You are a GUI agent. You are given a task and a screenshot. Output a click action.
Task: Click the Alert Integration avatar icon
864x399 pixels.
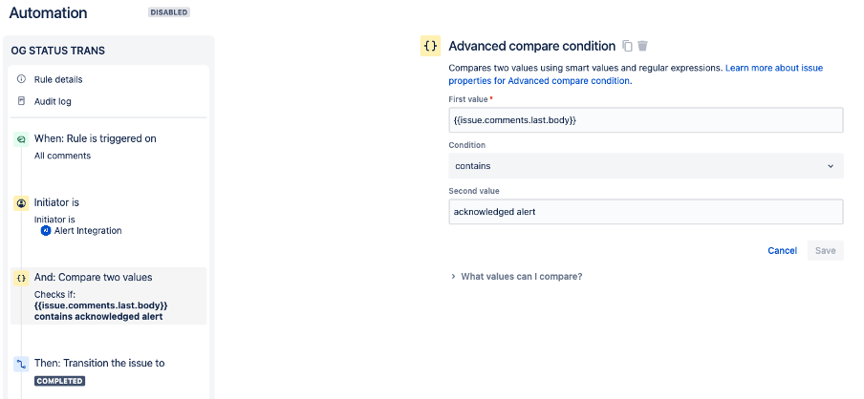point(45,231)
